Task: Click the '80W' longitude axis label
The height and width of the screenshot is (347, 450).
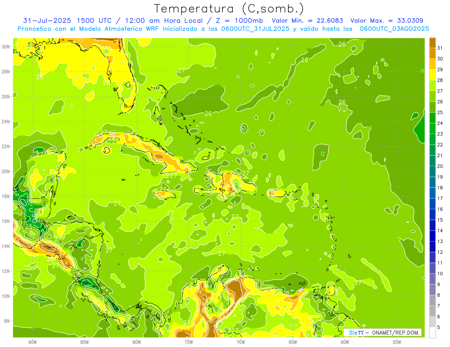Action: 136,342
